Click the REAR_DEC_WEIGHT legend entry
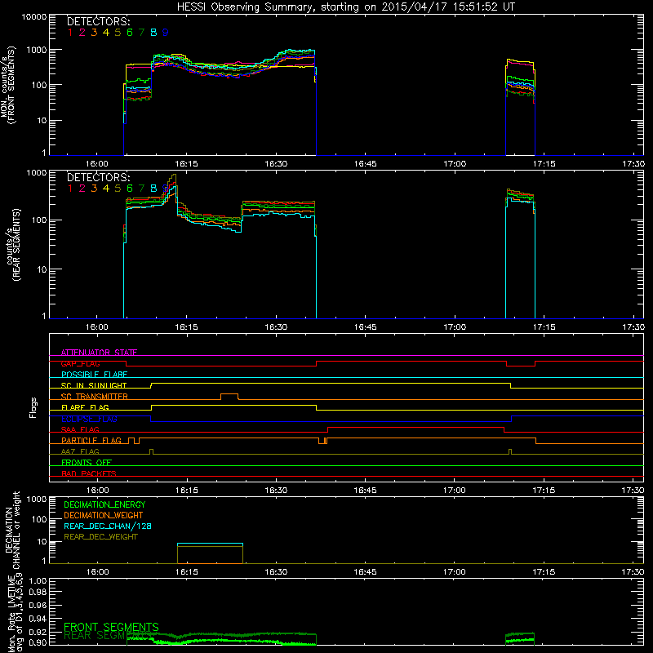Screen dimensions: 653x653 tap(100, 537)
